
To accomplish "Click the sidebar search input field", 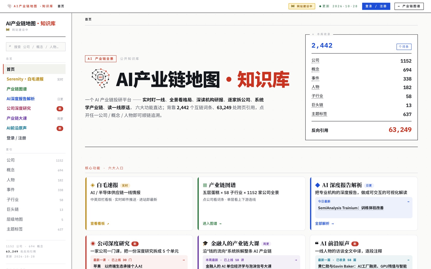I will pos(36,47).
